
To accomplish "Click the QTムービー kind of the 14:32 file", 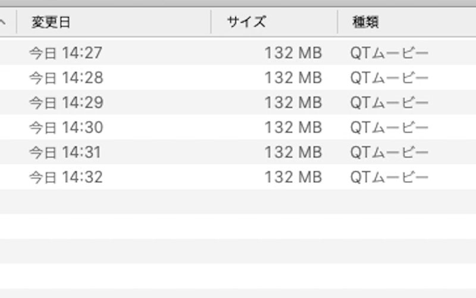I will tap(389, 177).
